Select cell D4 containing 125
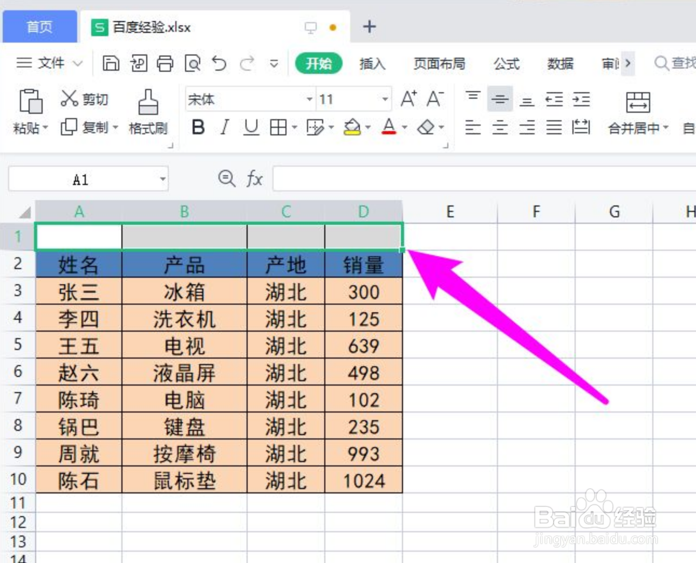This screenshot has width=696, height=563. [363, 318]
